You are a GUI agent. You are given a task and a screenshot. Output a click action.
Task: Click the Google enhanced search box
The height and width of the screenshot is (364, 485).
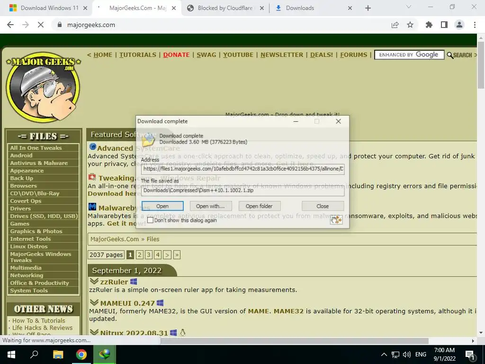click(409, 55)
